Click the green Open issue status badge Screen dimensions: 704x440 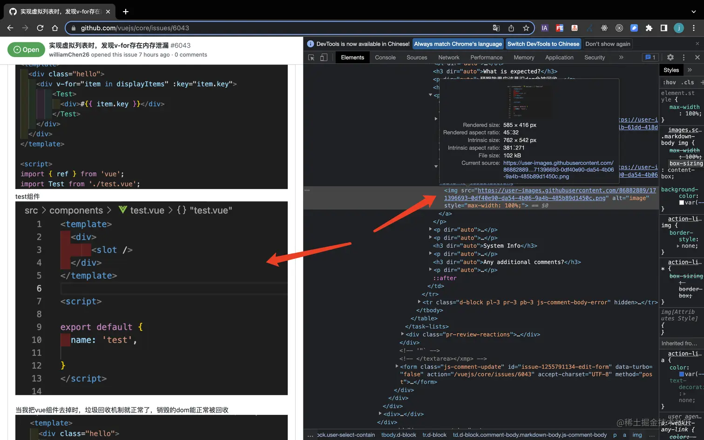[x=26, y=49]
